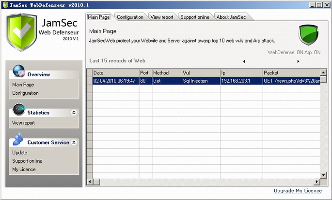Viewport: 332px width, 200px height.
Task: Sort table by Port column header
Action: click(x=145, y=73)
